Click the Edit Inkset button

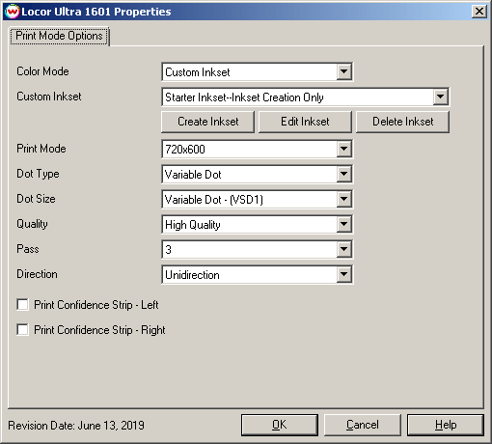point(305,122)
